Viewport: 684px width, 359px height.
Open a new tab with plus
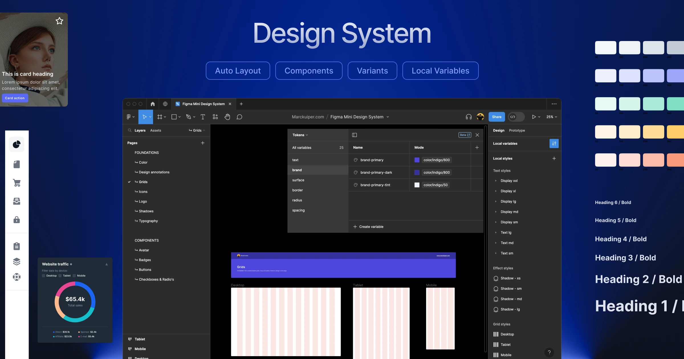tap(241, 104)
